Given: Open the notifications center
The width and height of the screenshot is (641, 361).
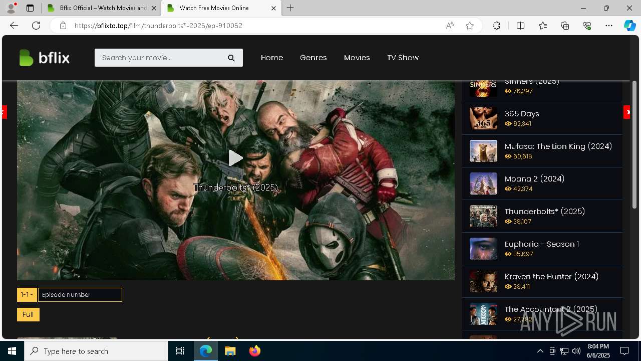Looking at the screenshot, I should [x=624, y=351].
